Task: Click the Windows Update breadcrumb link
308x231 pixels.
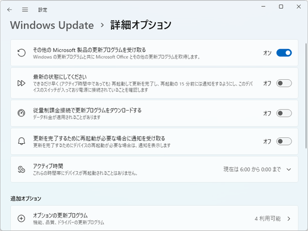Action: (52, 25)
